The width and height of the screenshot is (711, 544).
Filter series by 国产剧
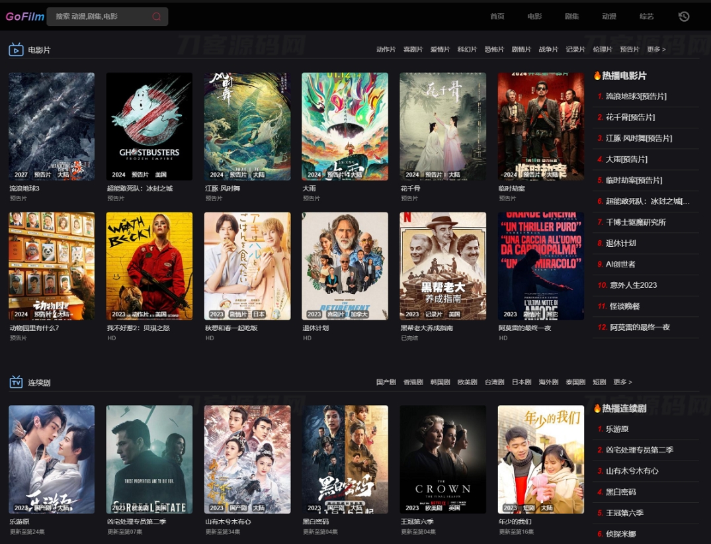pyautogui.click(x=386, y=382)
